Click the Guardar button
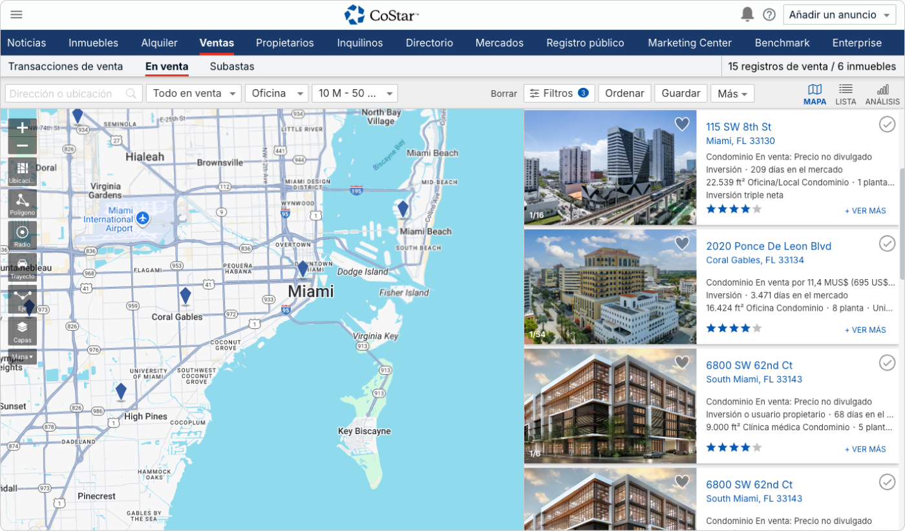Image resolution: width=905 pixels, height=531 pixels. pyautogui.click(x=681, y=94)
